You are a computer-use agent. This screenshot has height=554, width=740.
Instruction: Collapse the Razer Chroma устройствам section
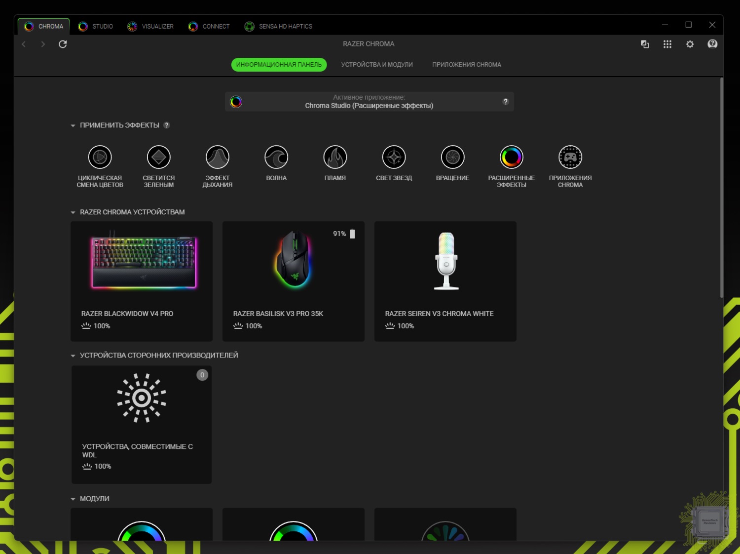pyautogui.click(x=73, y=212)
